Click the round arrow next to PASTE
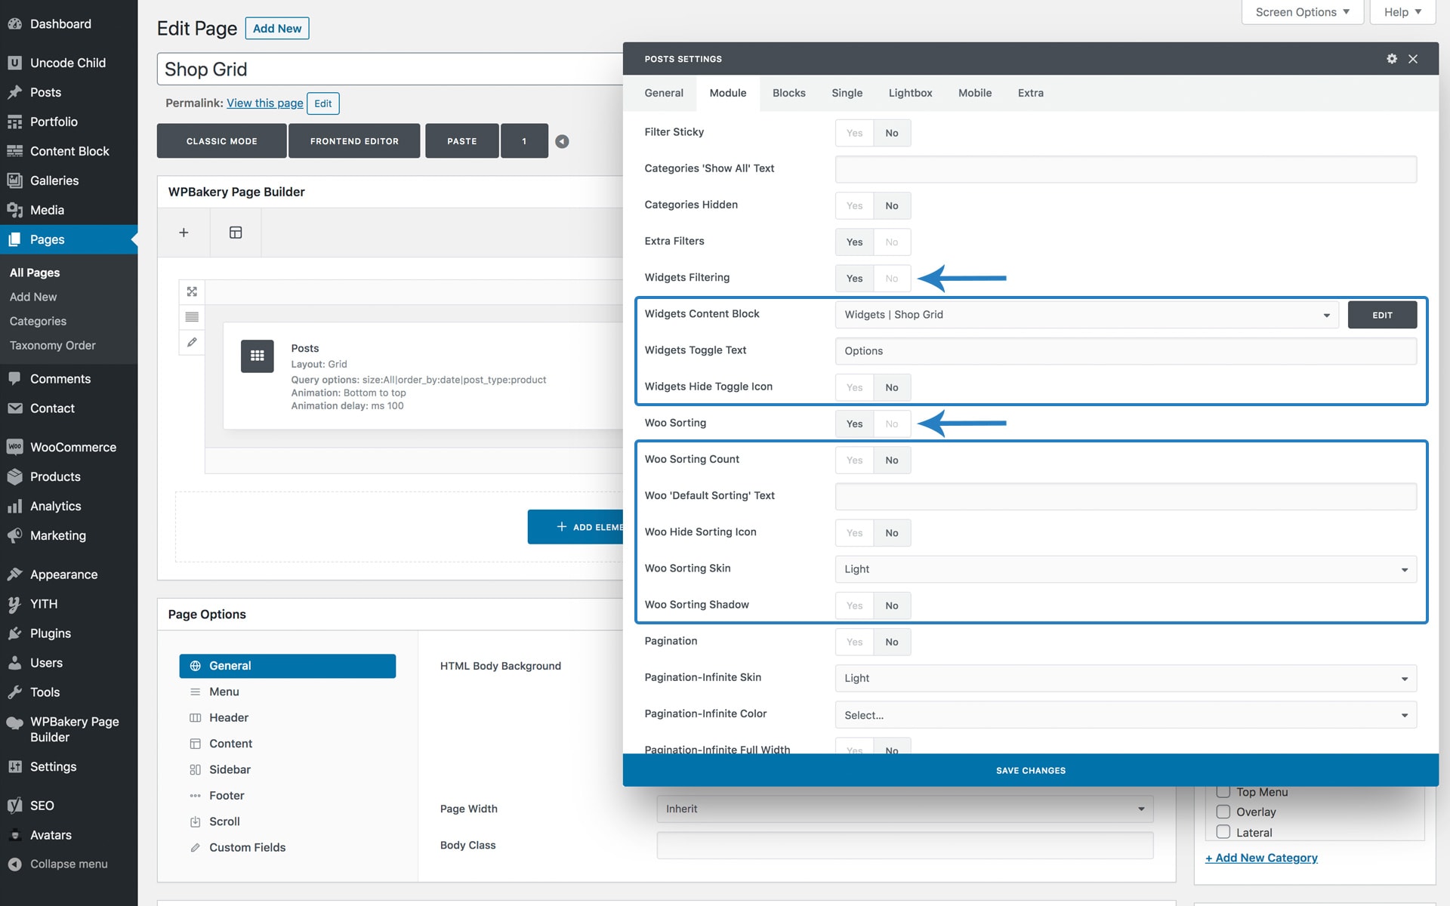Viewport: 1450px width, 906px height. pyautogui.click(x=562, y=141)
